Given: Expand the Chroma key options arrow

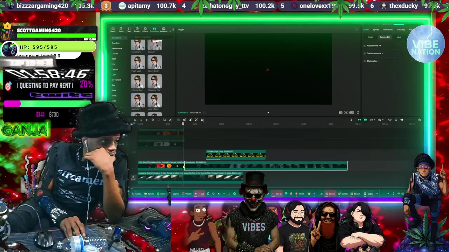Looking at the screenshot, I should [x=378, y=61].
